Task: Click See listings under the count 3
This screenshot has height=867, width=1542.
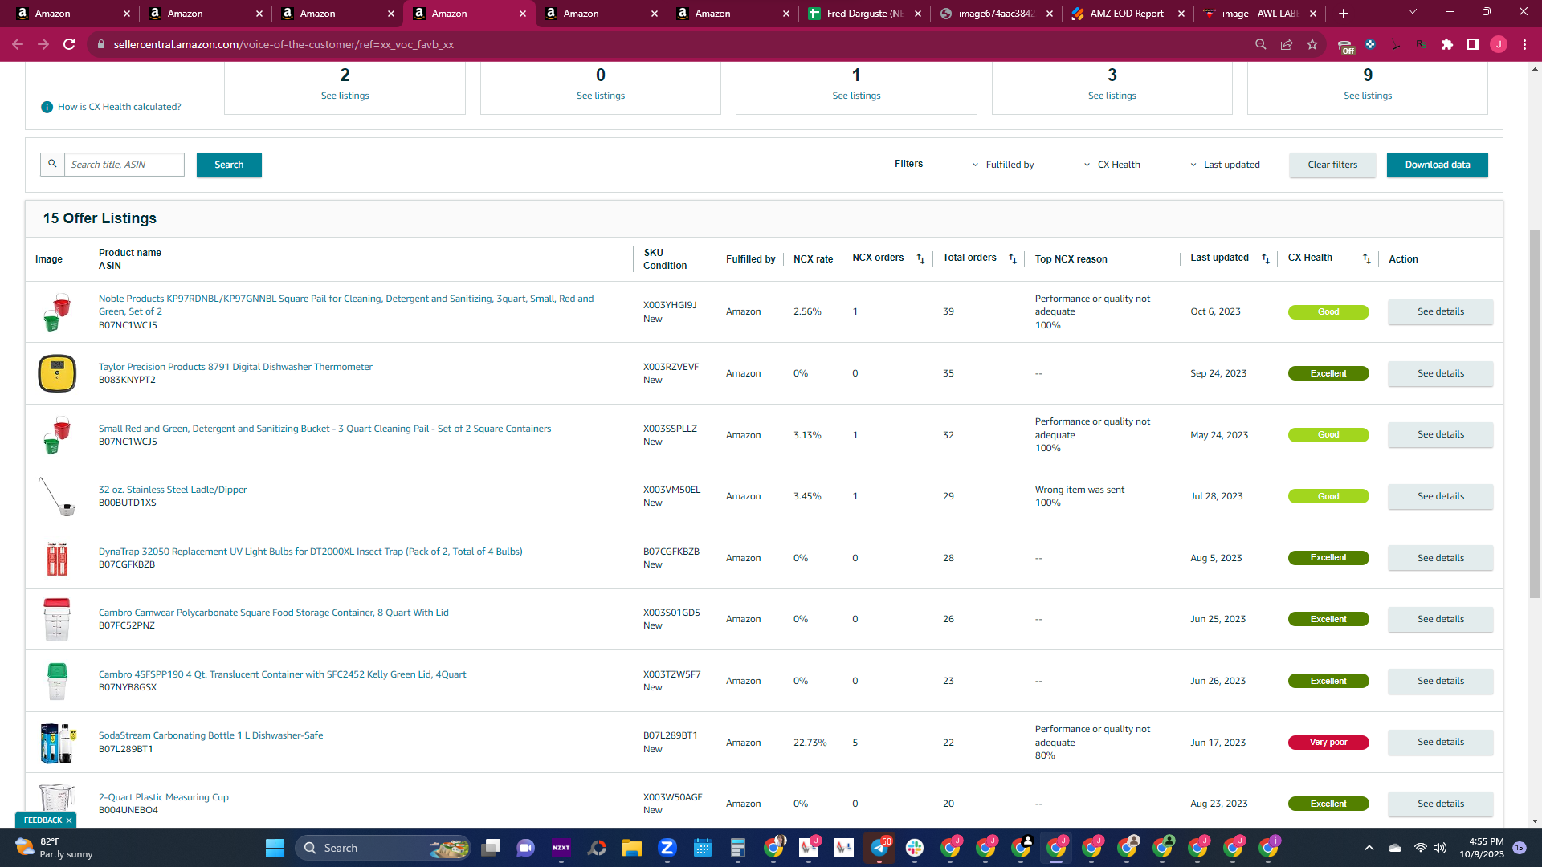Action: coord(1112,96)
